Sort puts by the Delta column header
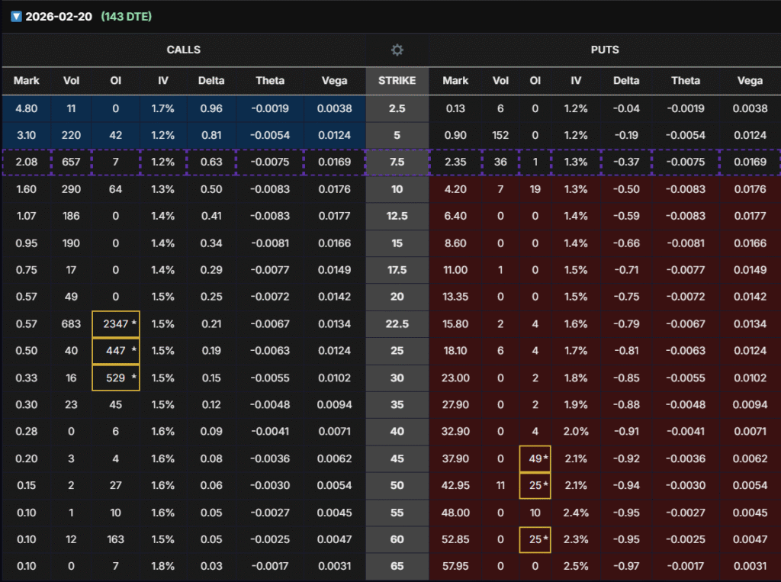Image resolution: width=781 pixels, height=582 pixels. pyautogui.click(x=626, y=81)
